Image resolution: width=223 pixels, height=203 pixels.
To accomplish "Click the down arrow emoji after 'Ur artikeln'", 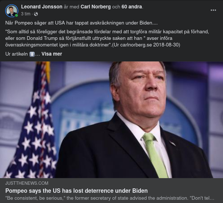I will pos(32,54).
